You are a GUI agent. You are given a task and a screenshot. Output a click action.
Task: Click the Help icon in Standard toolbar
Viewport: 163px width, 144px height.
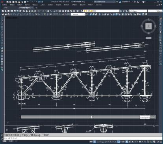point(78,11)
